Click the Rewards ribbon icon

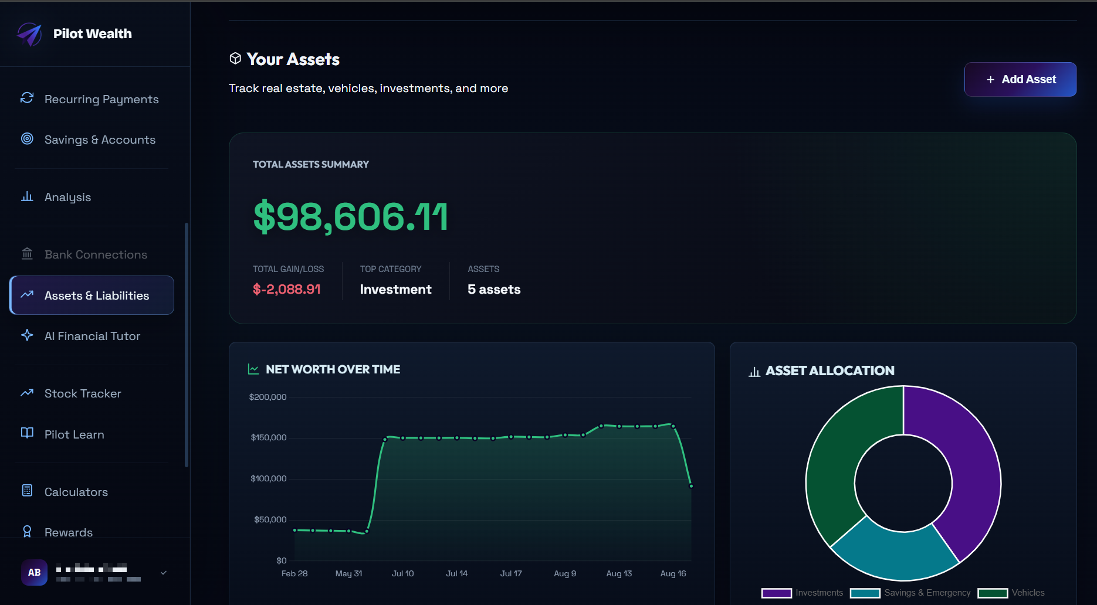pos(27,531)
